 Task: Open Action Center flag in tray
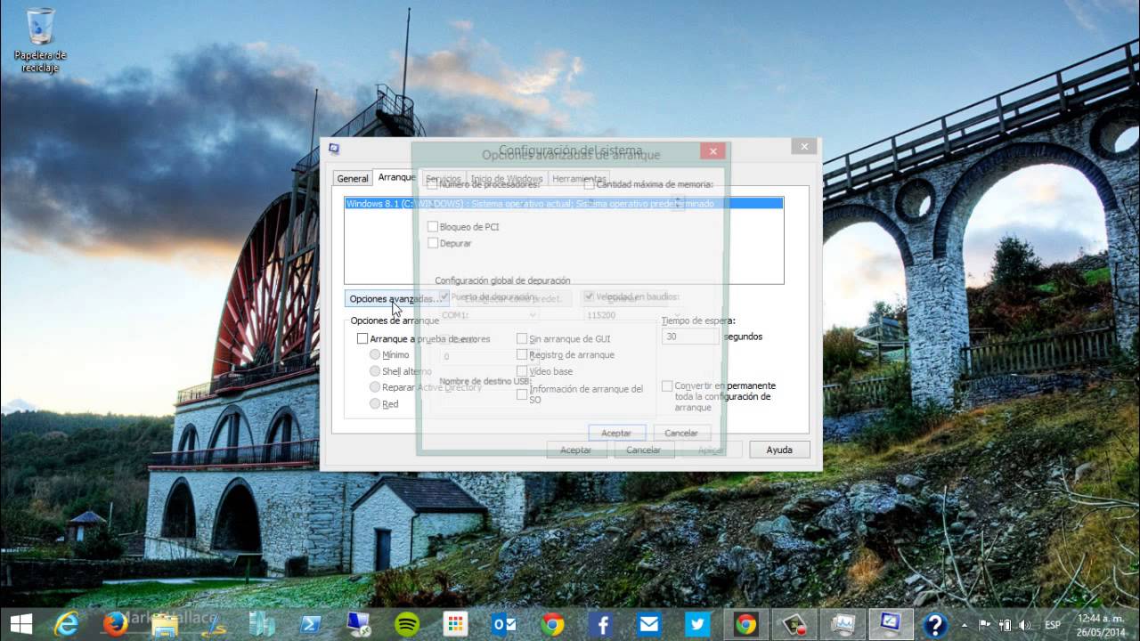pos(985,624)
